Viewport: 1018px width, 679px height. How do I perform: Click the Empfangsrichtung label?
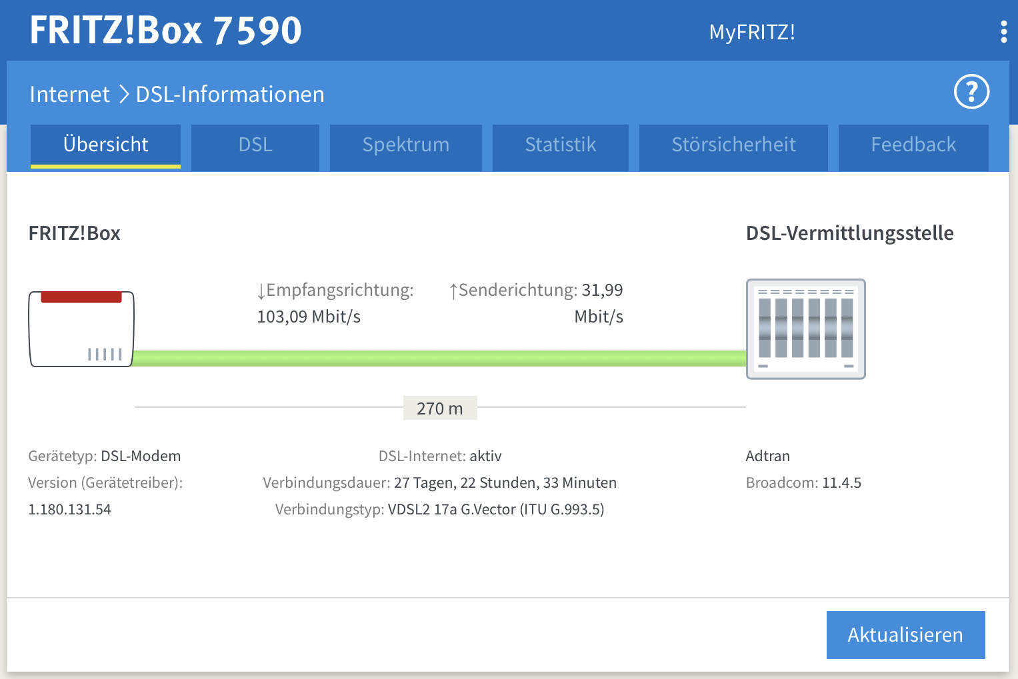(335, 291)
